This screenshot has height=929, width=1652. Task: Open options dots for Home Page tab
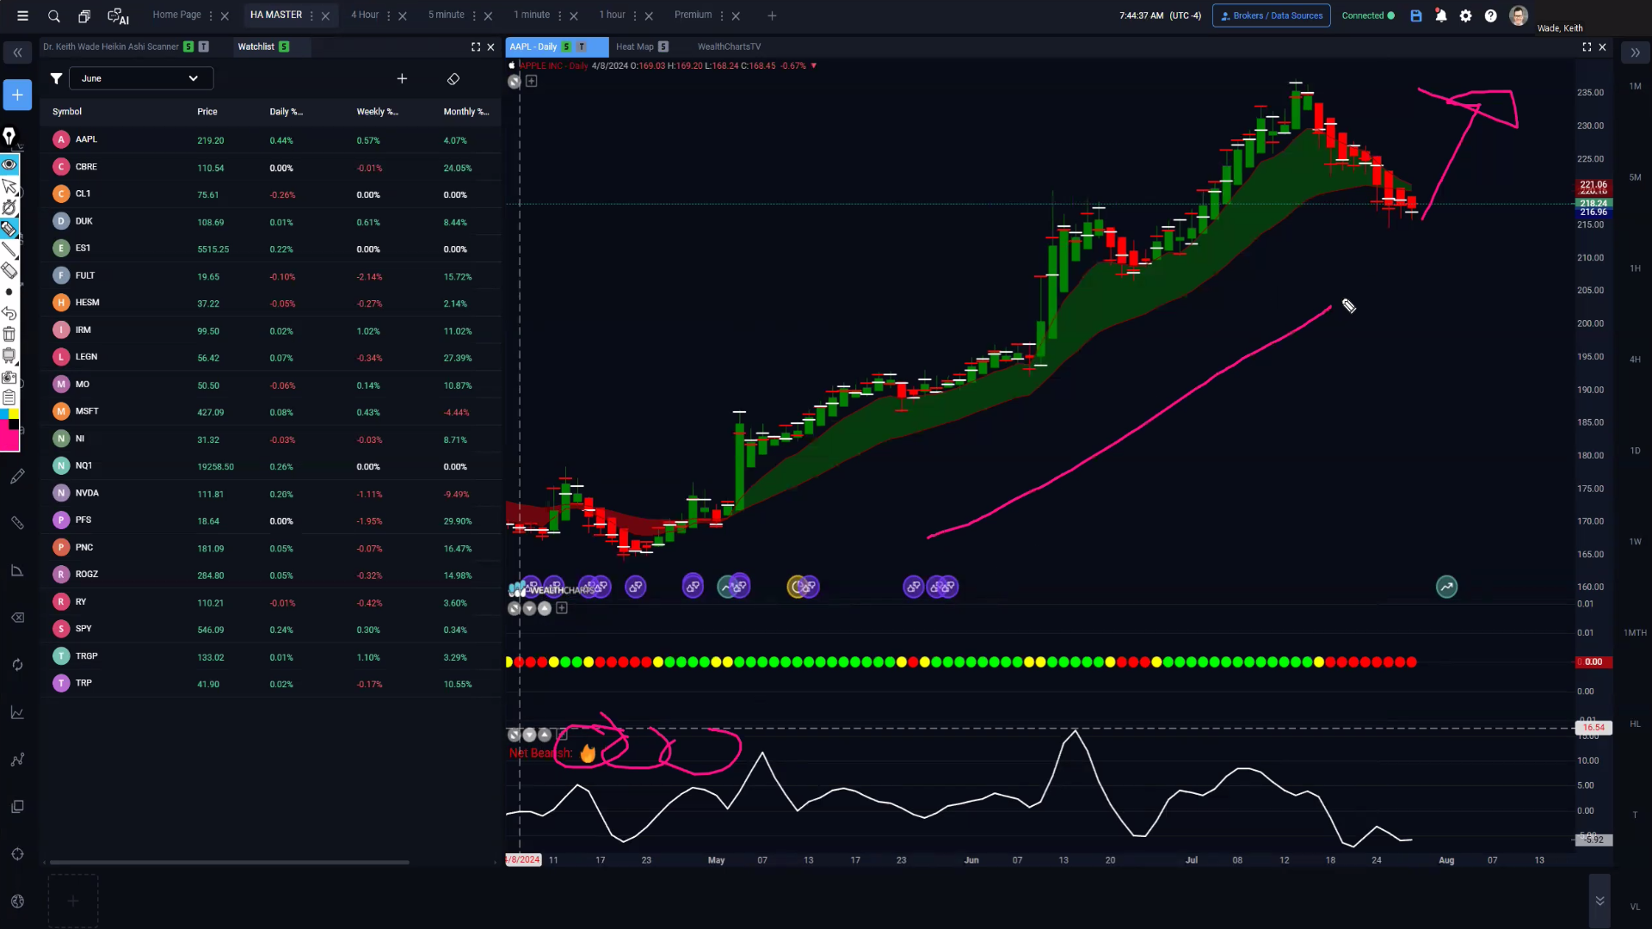(x=211, y=15)
